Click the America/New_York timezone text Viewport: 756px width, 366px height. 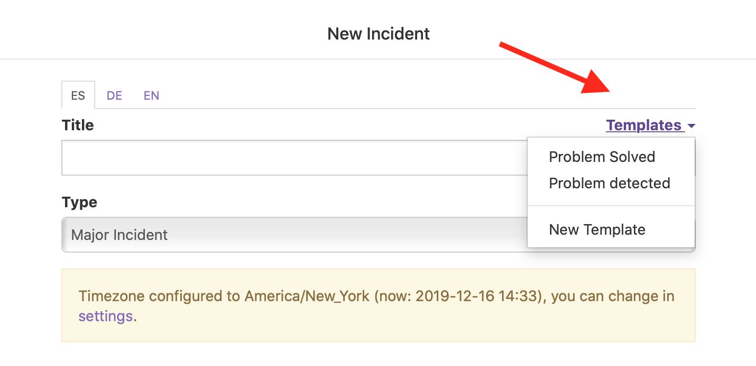click(305, 296)
